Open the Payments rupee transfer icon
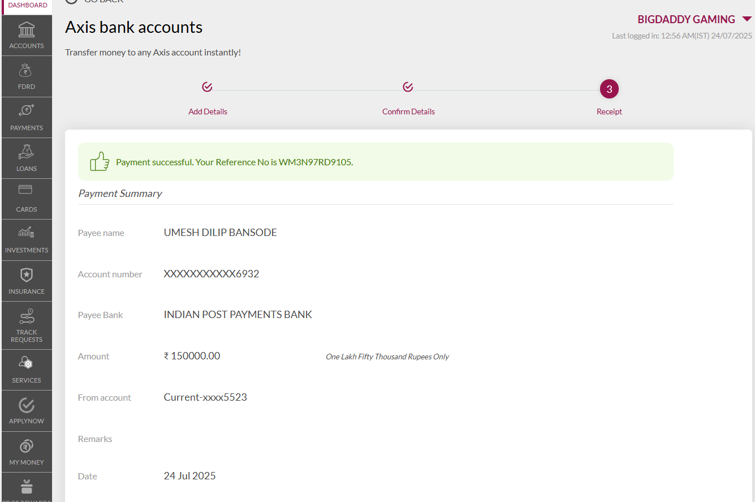The height and width of the screenshot is (502, 755). pyautogui.click(x=27, y=111)
